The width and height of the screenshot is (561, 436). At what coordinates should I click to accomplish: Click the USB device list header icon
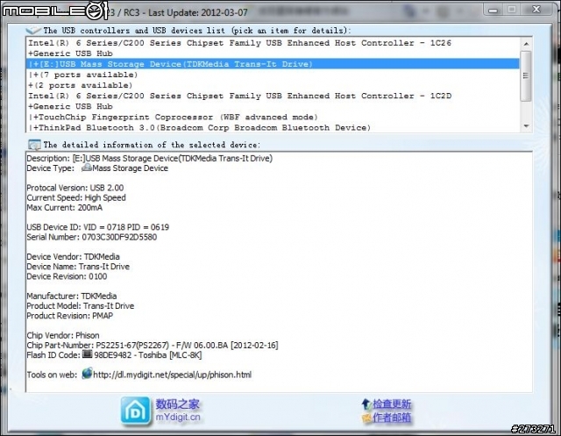pyautogui.click(x=33, y=31)
